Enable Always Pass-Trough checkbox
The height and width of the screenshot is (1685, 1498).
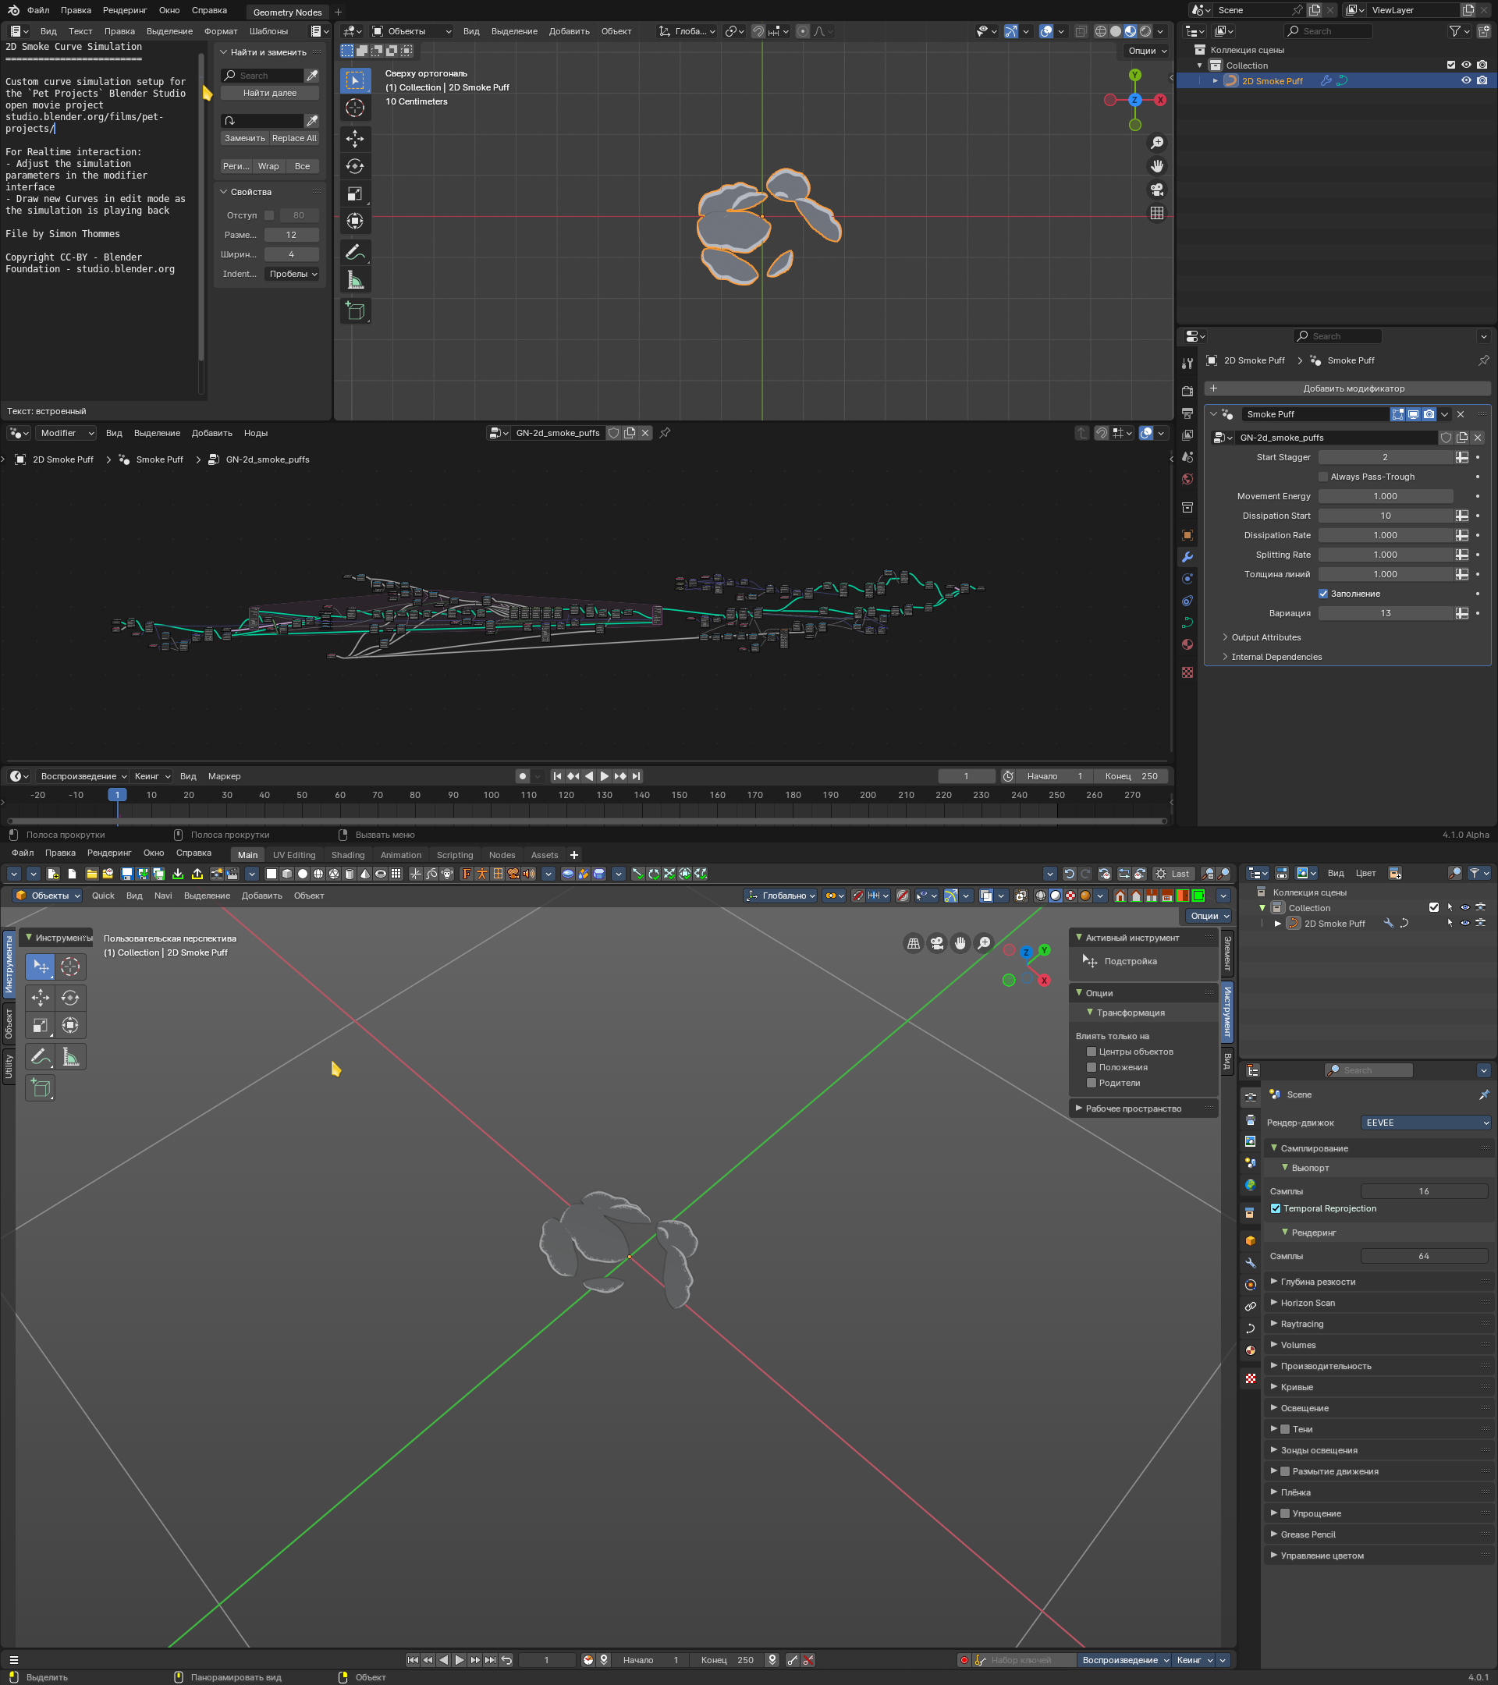coord(1323,477)
